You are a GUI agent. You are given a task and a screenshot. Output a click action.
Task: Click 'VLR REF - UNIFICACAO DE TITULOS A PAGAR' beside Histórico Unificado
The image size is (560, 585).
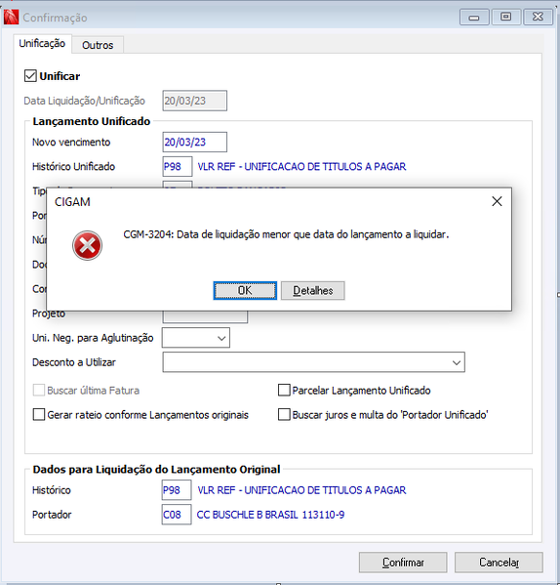coord(301,166)
